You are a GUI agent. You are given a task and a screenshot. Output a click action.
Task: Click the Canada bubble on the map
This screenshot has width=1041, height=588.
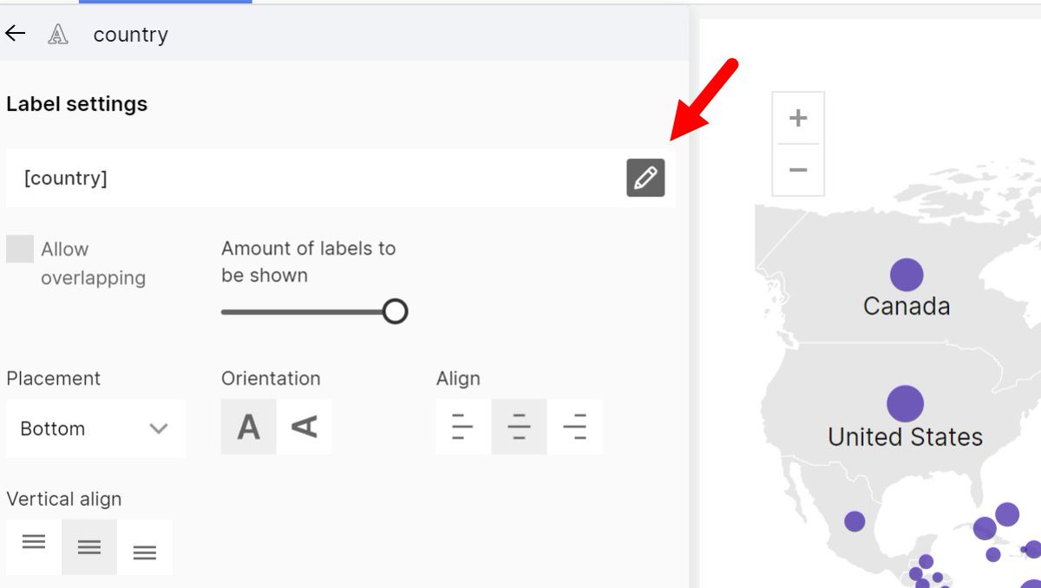click(x=907, y=275)
